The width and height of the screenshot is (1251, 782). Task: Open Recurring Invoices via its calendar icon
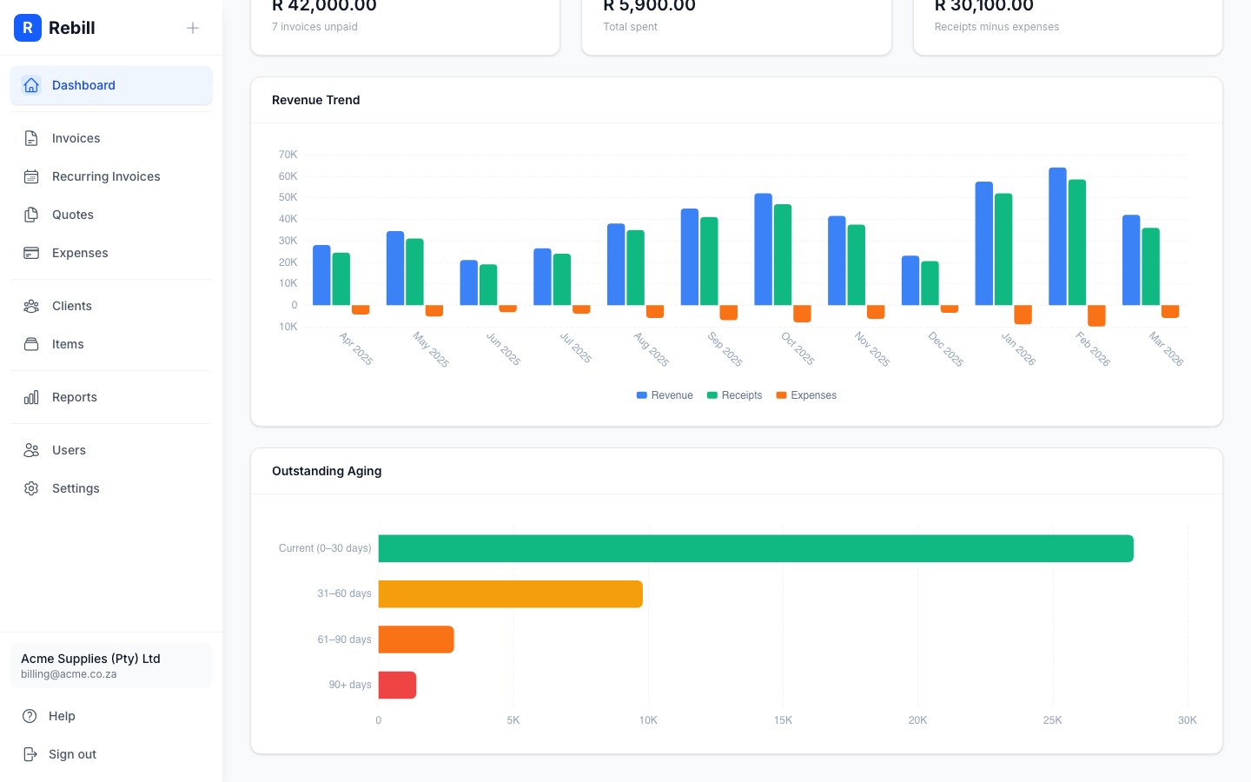[31, 176]
